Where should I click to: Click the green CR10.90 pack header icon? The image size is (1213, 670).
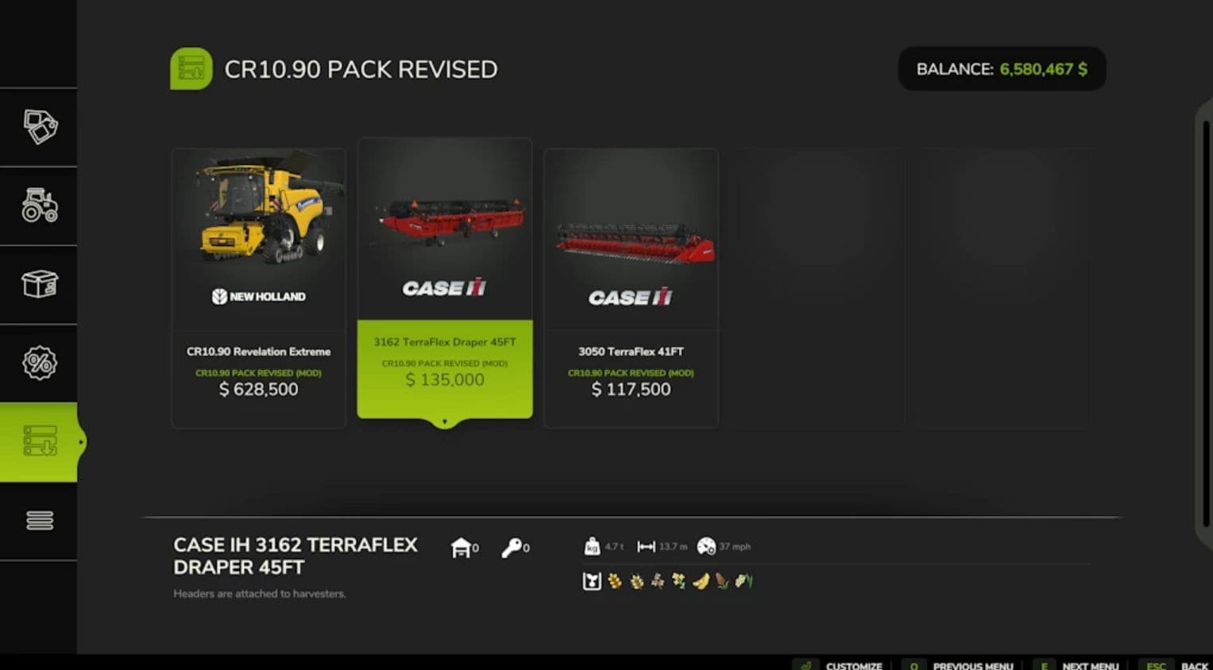191,69
